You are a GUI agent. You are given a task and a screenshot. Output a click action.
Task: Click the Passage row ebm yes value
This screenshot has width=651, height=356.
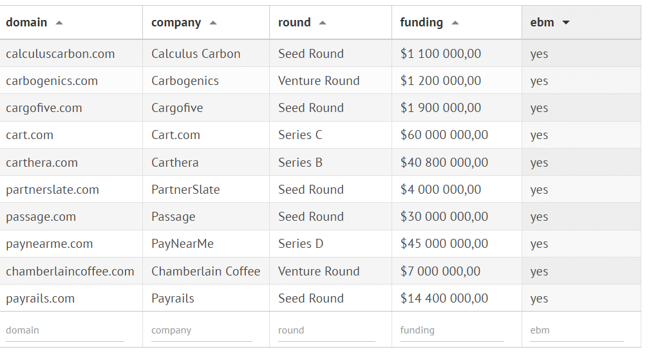click(539, 217)
